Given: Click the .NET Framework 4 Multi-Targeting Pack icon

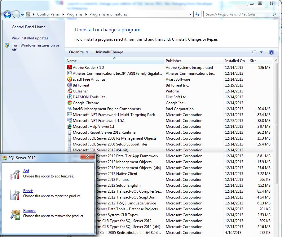Looking at the screenshot, I should coord(69,114).
